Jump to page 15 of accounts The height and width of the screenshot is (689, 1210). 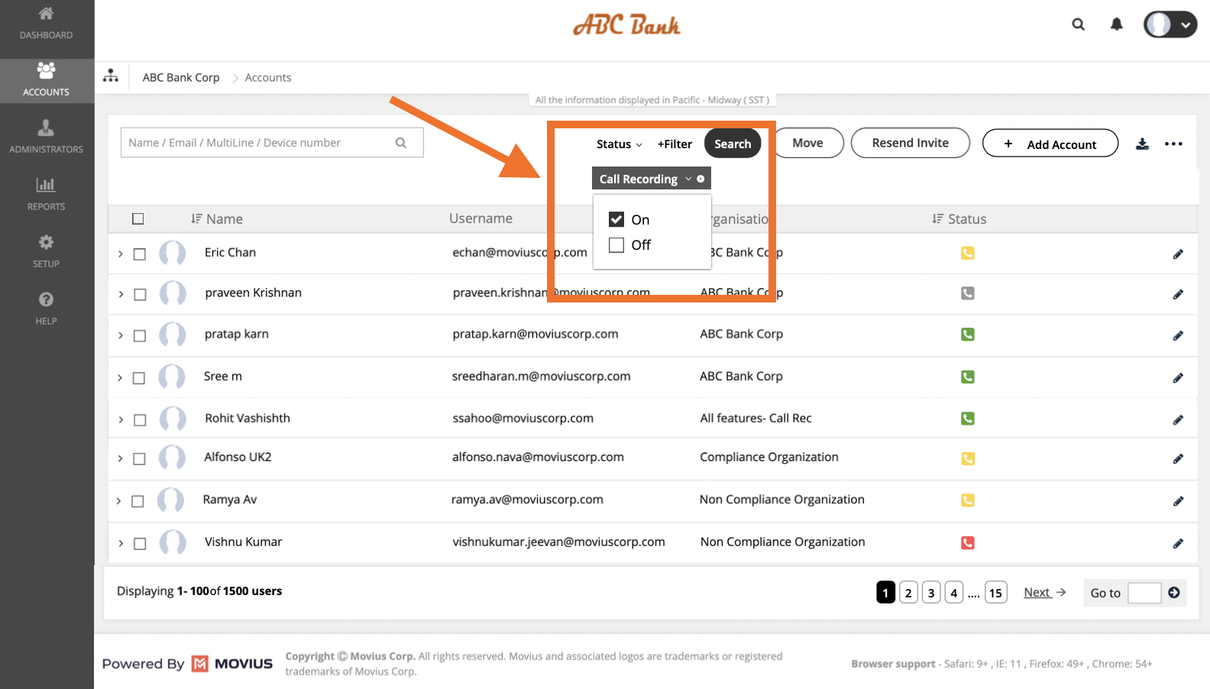(x=995, y=593)
